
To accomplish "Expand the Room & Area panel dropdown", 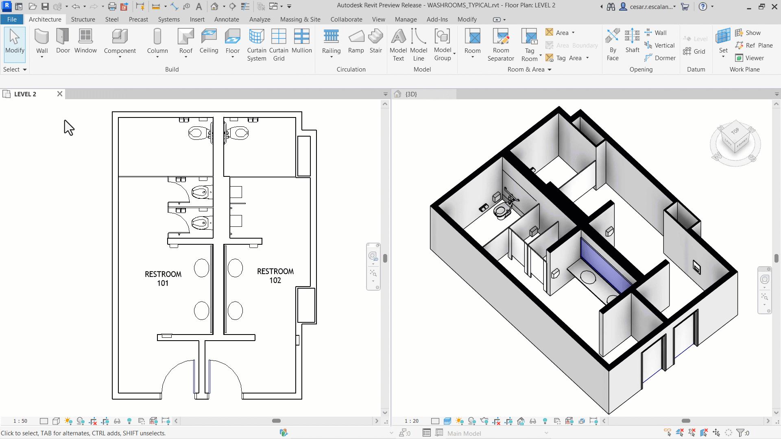I will pos(549,70).
